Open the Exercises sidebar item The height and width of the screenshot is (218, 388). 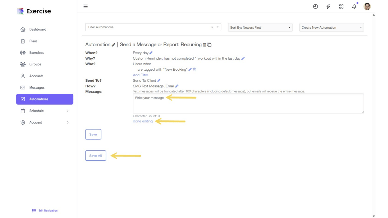(36, 53)
